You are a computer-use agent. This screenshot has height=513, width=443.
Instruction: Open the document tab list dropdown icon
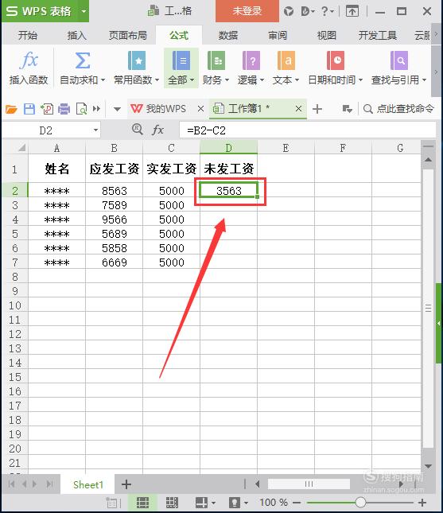pyautogui.click(x=347, y=109)
